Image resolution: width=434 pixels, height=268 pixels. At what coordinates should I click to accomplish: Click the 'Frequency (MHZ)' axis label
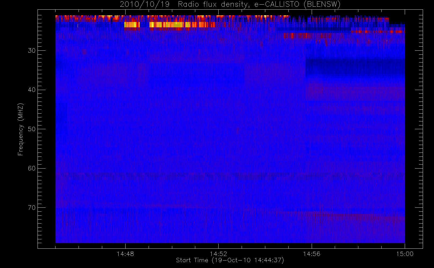[x=21, y=129]
